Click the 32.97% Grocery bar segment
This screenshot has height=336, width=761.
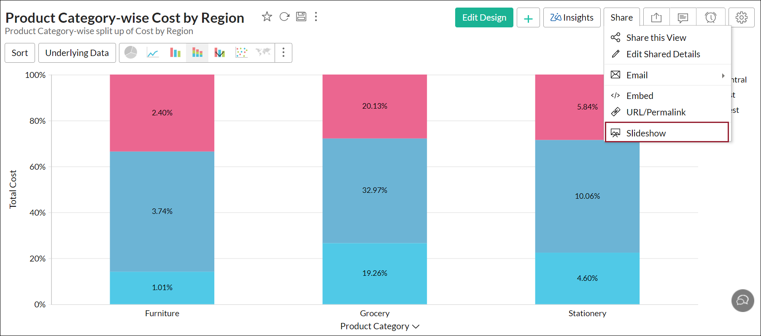pyautogui.click(x=375, y=190)
